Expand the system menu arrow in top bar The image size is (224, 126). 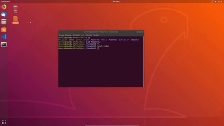[x=222, y=1]
